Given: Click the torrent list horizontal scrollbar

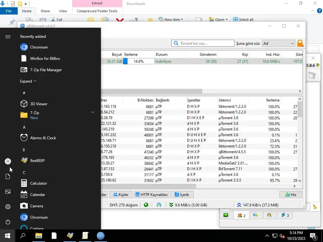Looking at the screenshot, I should 151,91.
